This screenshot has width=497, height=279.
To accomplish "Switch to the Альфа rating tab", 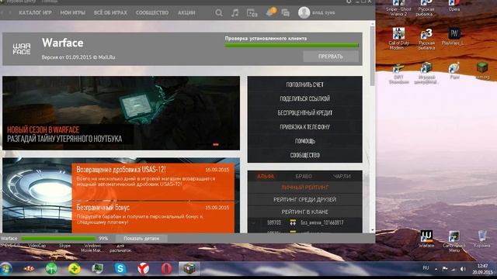I will pos(266,176).
